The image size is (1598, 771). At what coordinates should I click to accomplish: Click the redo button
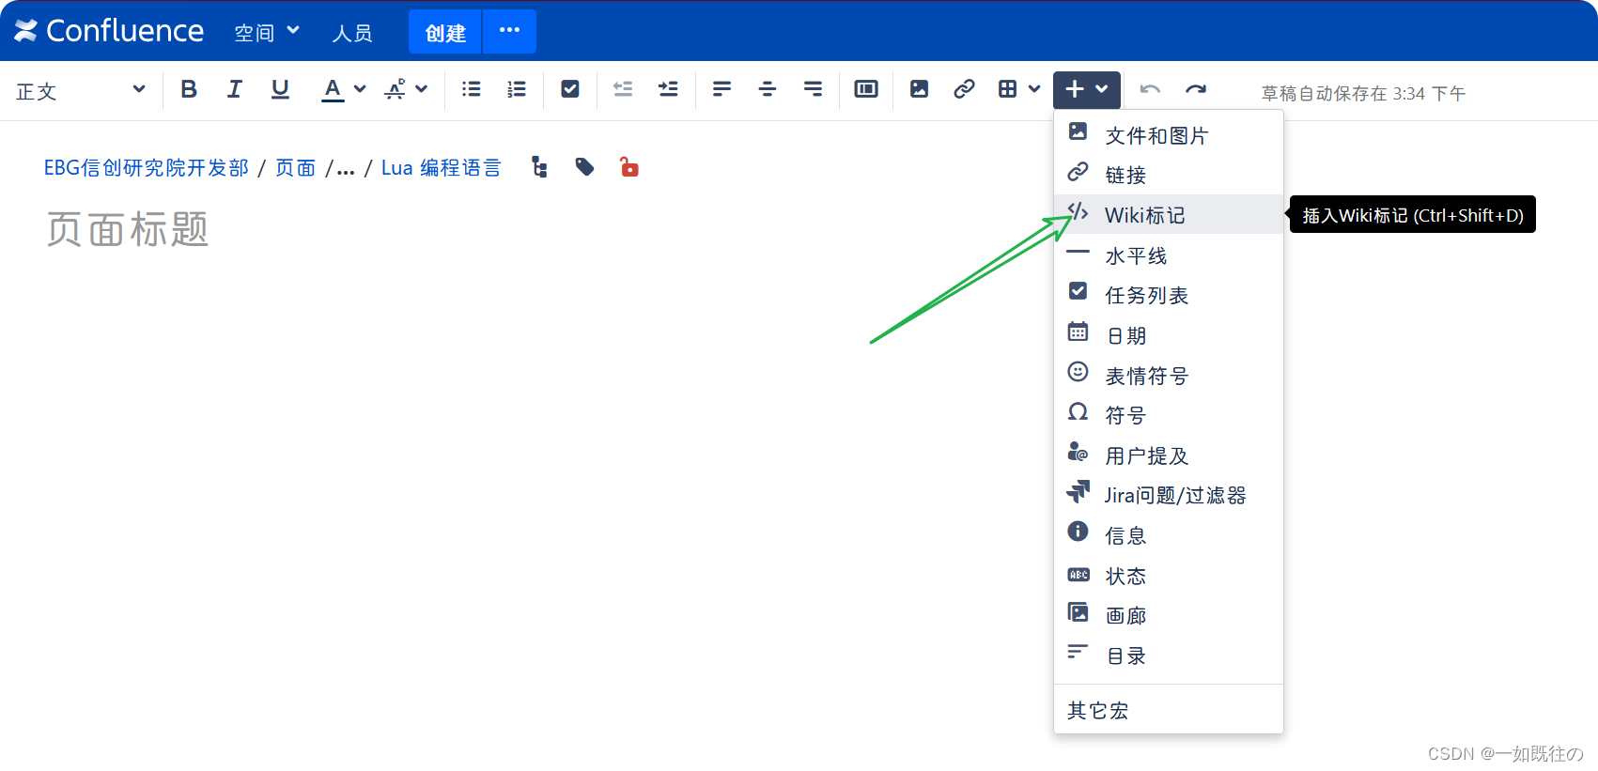1195,89
